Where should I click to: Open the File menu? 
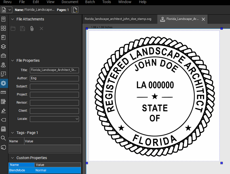point(22,2)
